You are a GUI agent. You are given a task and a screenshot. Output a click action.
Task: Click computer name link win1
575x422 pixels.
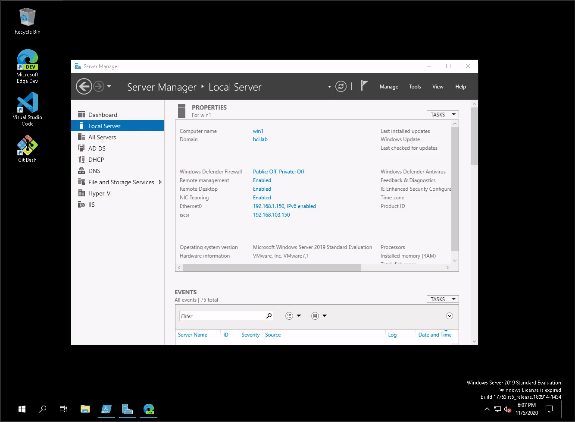[258, 131]
